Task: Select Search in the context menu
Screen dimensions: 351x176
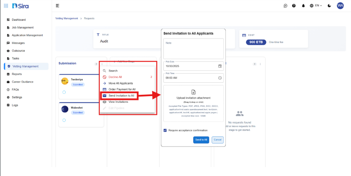Action: [x=127, y=71]
